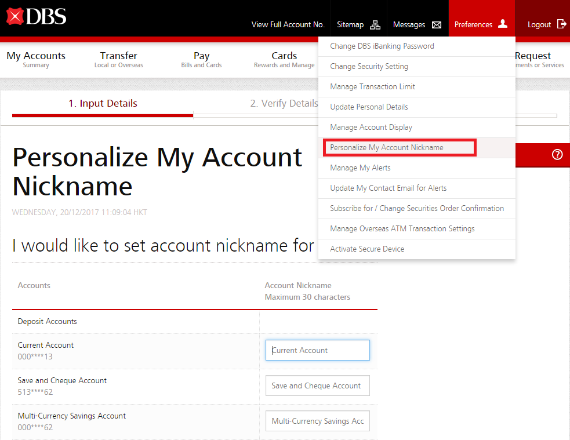Open My Accounts summary menu
Image resolution: width=570 pixels, height=440 pixels.
click(36, 59)
